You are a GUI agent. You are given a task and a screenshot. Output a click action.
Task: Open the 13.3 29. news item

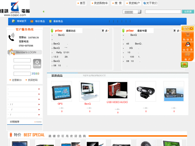(61, 57)
